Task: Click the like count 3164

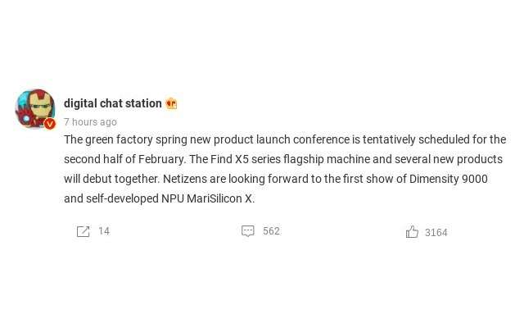Action: pyautogui.click(x=436, y=233)
